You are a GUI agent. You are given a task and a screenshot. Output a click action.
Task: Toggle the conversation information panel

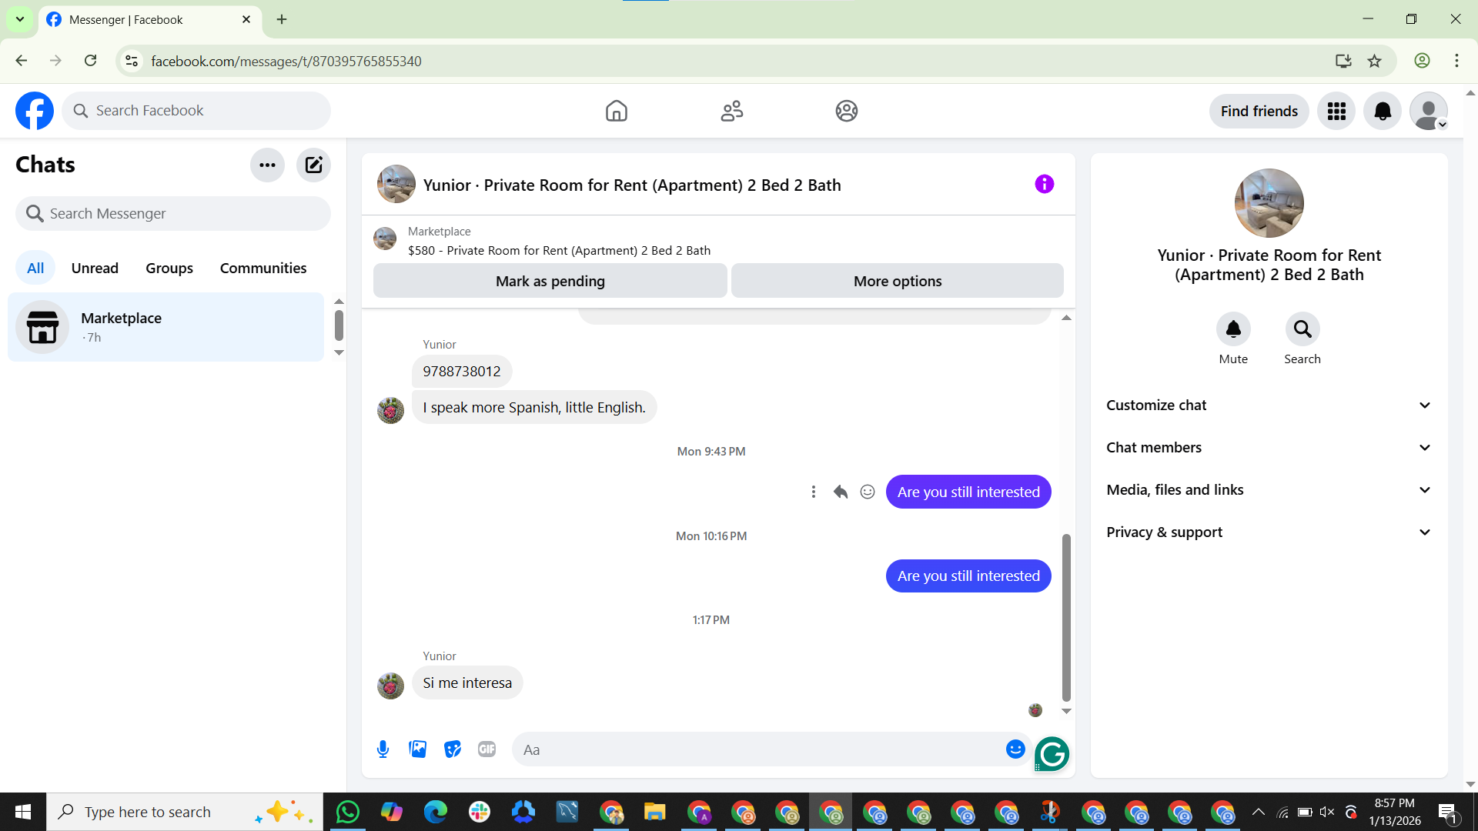pos(1044,184)
